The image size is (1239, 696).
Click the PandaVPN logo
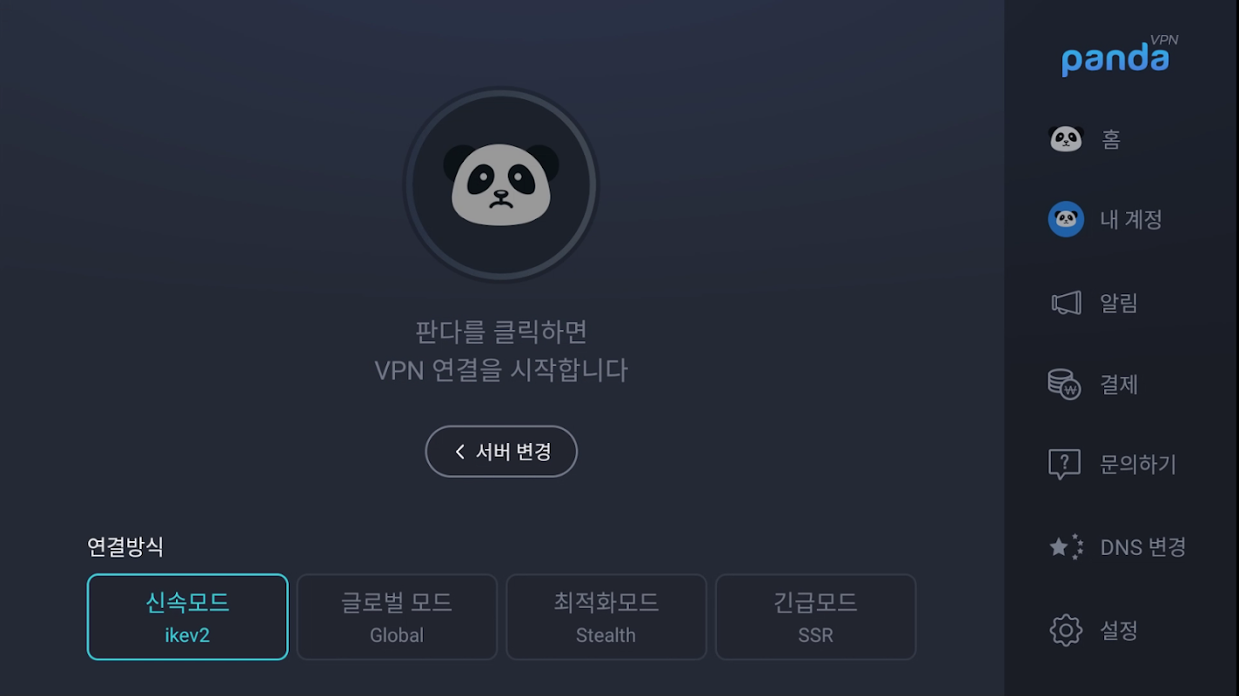coord(1120,55)
